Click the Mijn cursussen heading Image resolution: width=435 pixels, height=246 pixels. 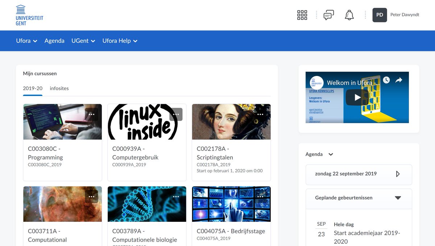click(x=40, y=73)
